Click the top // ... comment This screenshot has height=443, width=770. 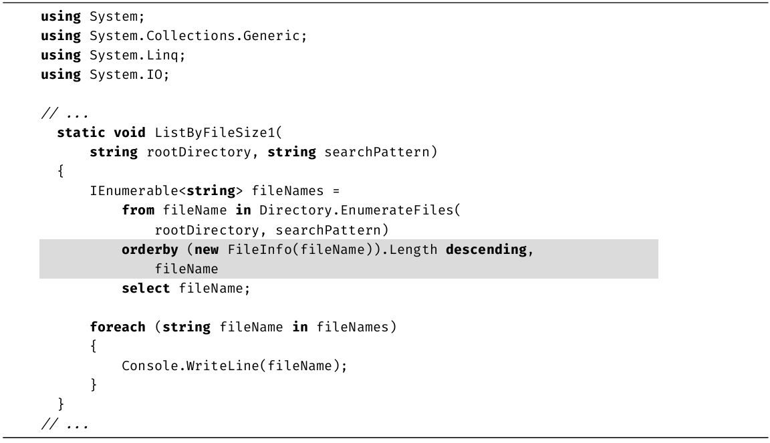64,113
